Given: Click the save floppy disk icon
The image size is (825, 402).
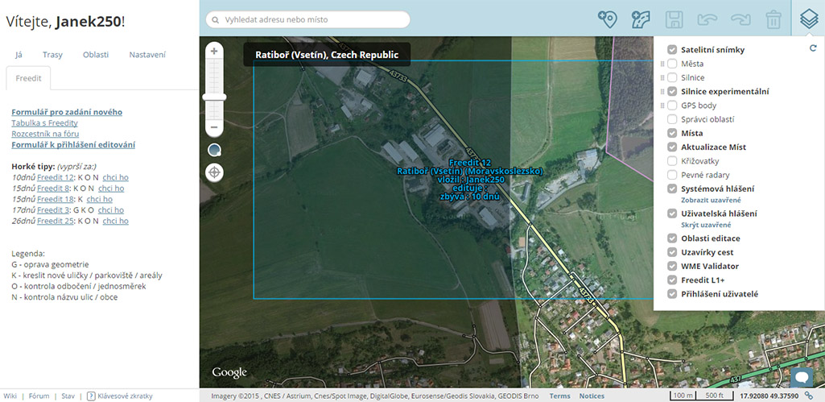Looking at the screenshot, I should 674,19.
